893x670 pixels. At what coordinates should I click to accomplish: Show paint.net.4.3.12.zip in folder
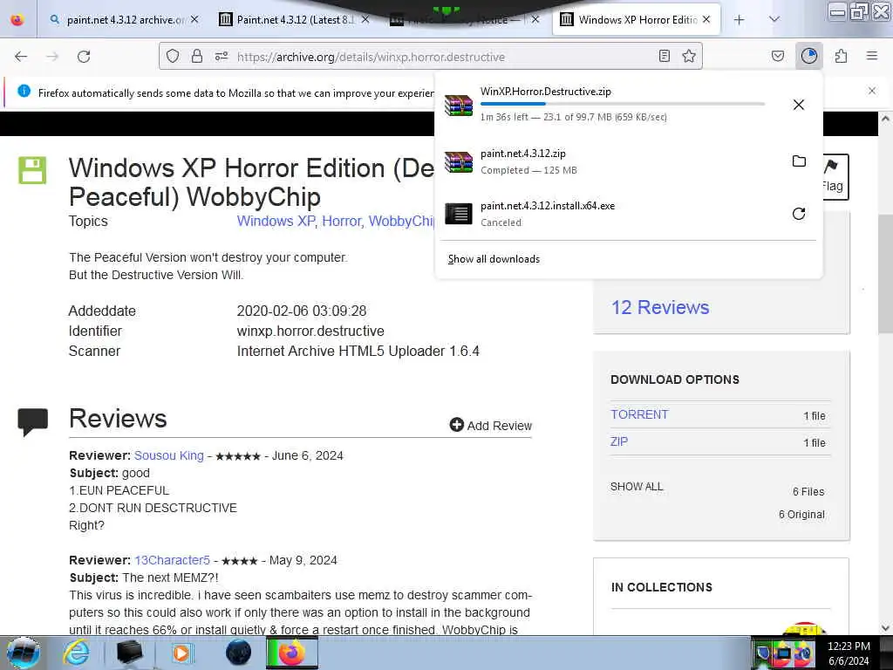point(799,161)
